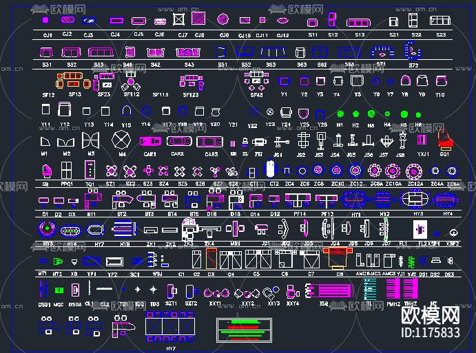Select the S72 curved sofa block
The image size is (476, 353).
pos(412,51)
